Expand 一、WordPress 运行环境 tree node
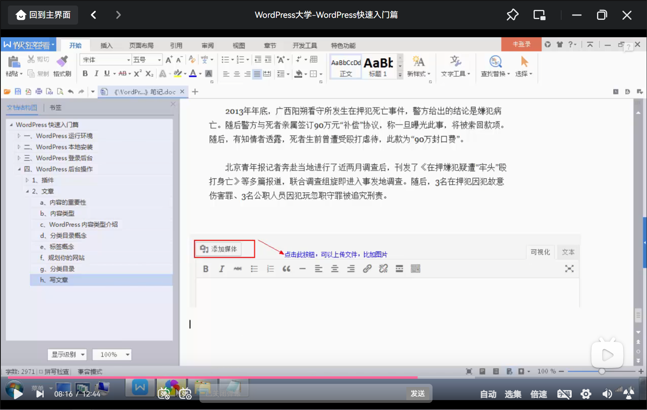The width and height of the screenshot is (647, 410). coord(19,136)
